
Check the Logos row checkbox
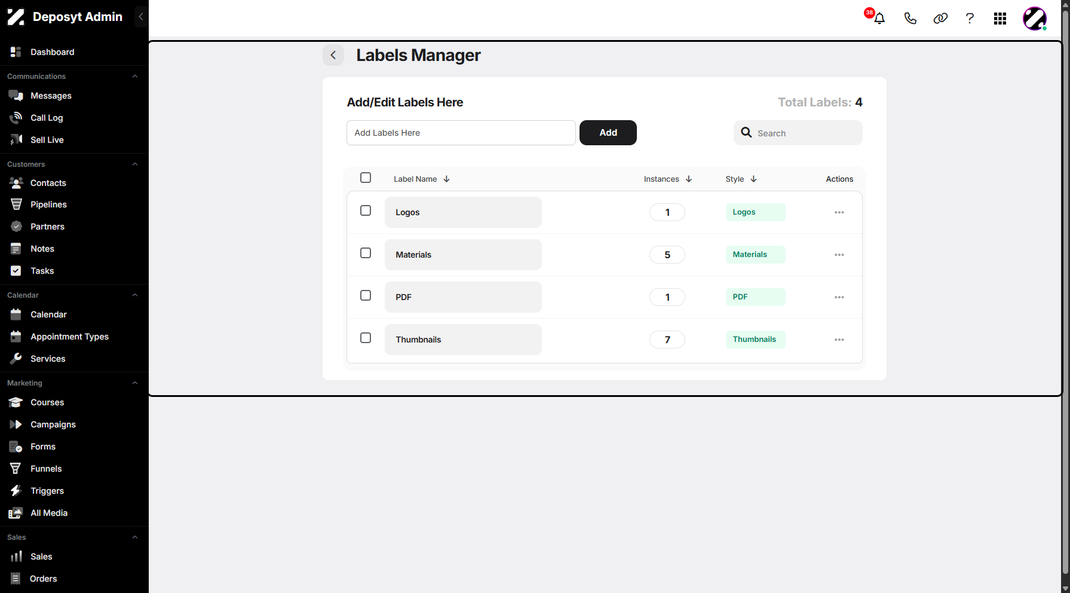(x=366, y=210)
